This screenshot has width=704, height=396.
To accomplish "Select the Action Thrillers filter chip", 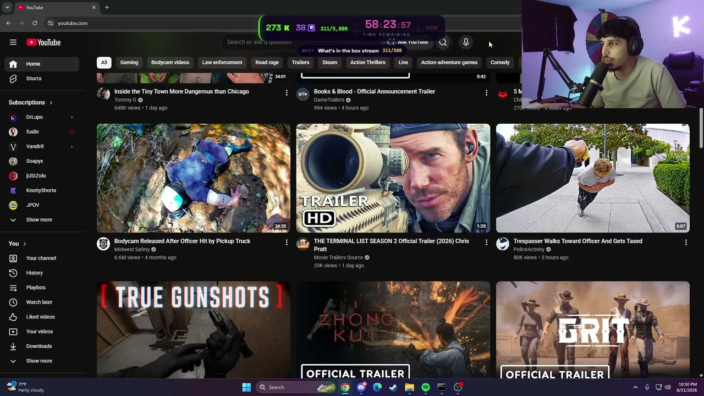I will 368,62.
